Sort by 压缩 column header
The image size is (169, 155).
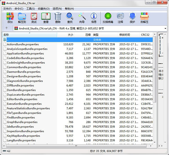tap(83, 35)
